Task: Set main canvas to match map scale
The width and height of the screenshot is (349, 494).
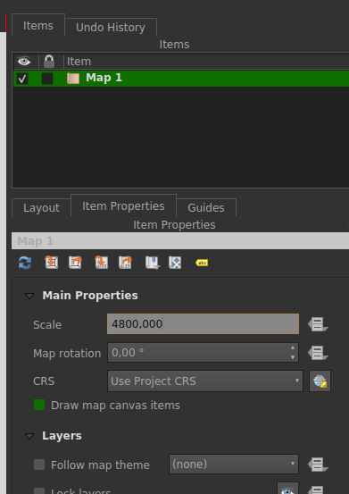Action: [x=125, y=263]
